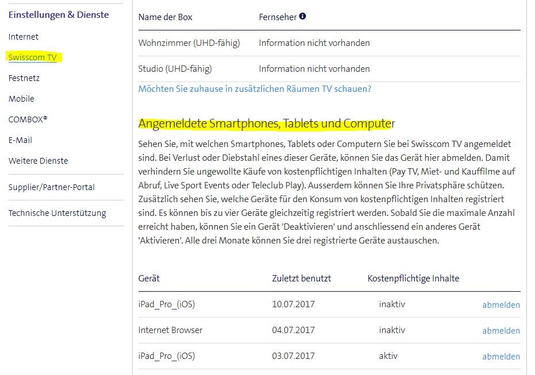Viewport: 535px width, 375px height.
Task: Select Swisscom TV in the sidebar
Action: [32, 57]
